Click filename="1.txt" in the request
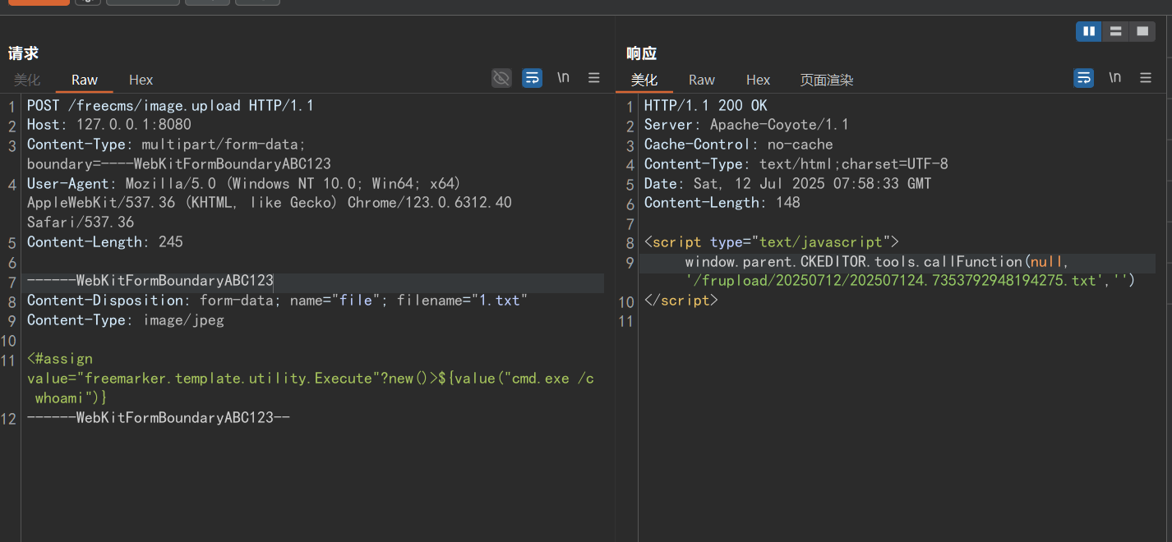 pyautogui.click(x=462, y=301)
